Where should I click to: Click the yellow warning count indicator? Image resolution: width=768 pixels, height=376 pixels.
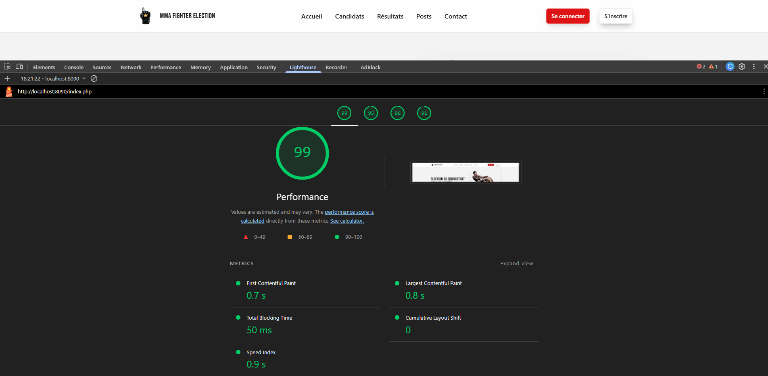click(x=713, y=67)
